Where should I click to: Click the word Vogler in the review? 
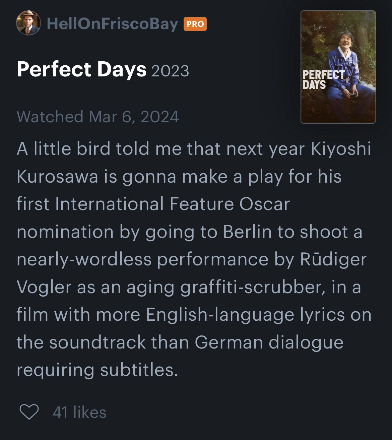pos(44,287)
